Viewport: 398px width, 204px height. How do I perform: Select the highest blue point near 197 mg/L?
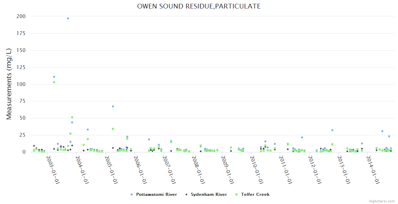pos(68,18)
